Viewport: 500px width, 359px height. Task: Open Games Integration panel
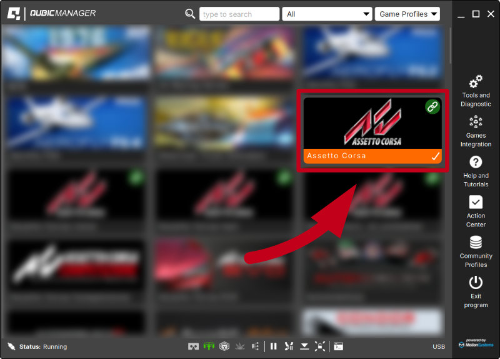[x=476, y=131]
